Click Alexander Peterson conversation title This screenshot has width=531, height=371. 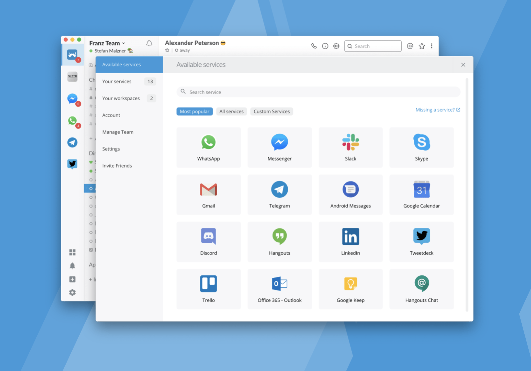tap(192, 43)
